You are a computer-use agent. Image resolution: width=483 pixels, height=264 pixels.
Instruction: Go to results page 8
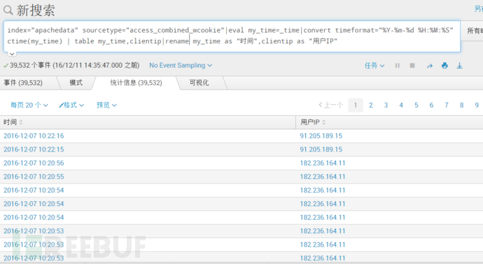tap(462, 105)
